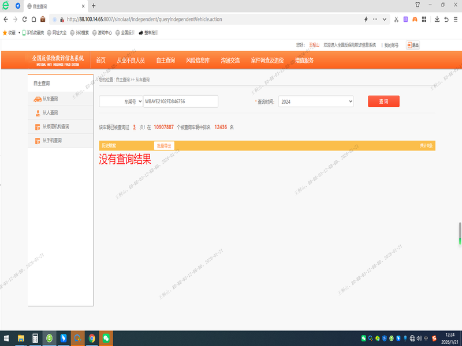Open 风险信息库 in the navigation menu
The width and height of the screenshot is (462, 346).
[198, 60]
